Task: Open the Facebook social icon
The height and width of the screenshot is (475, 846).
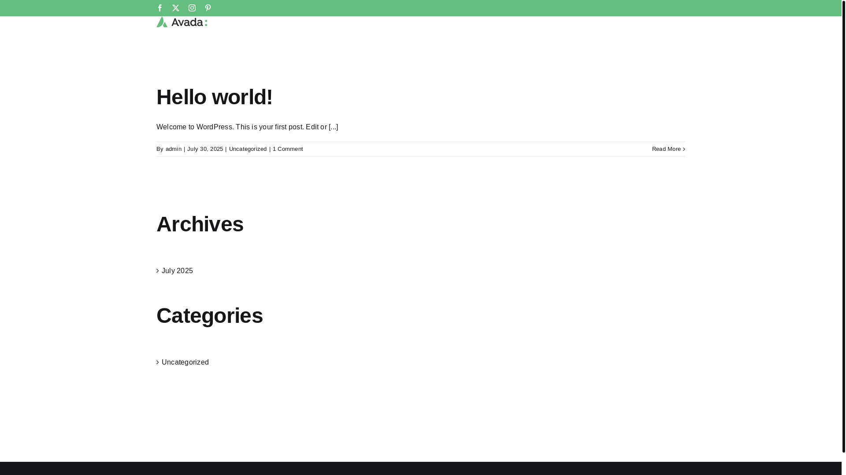Action: (x=160, y=8)
